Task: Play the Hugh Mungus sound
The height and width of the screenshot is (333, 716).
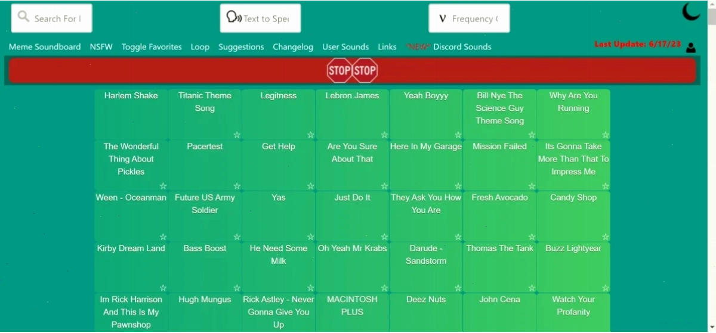Action: click(x=205, y=313)
